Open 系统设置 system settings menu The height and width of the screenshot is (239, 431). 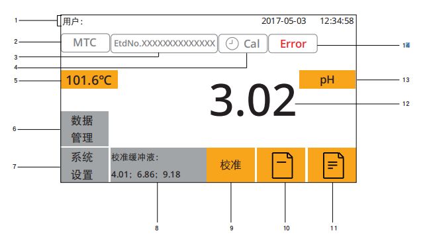(85, 165)
